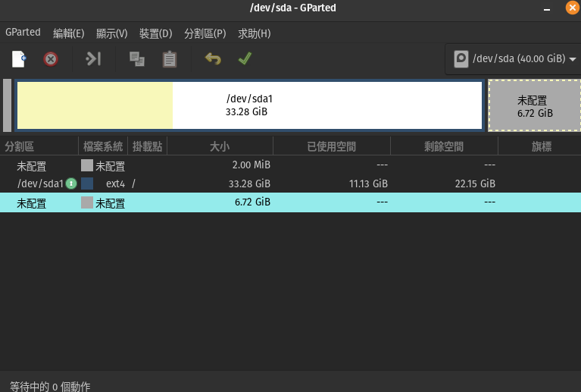Select the 6.72 GiB unallocated block in graphic

click(535, 105)
